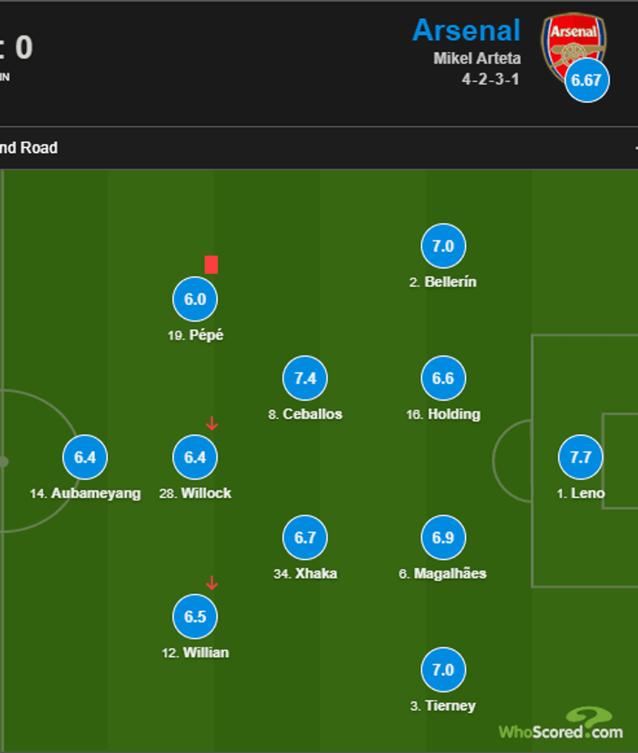This screenshot has width=638, height=753.
Task: Open the Arsenal team name link
Action: pos(466,31)
